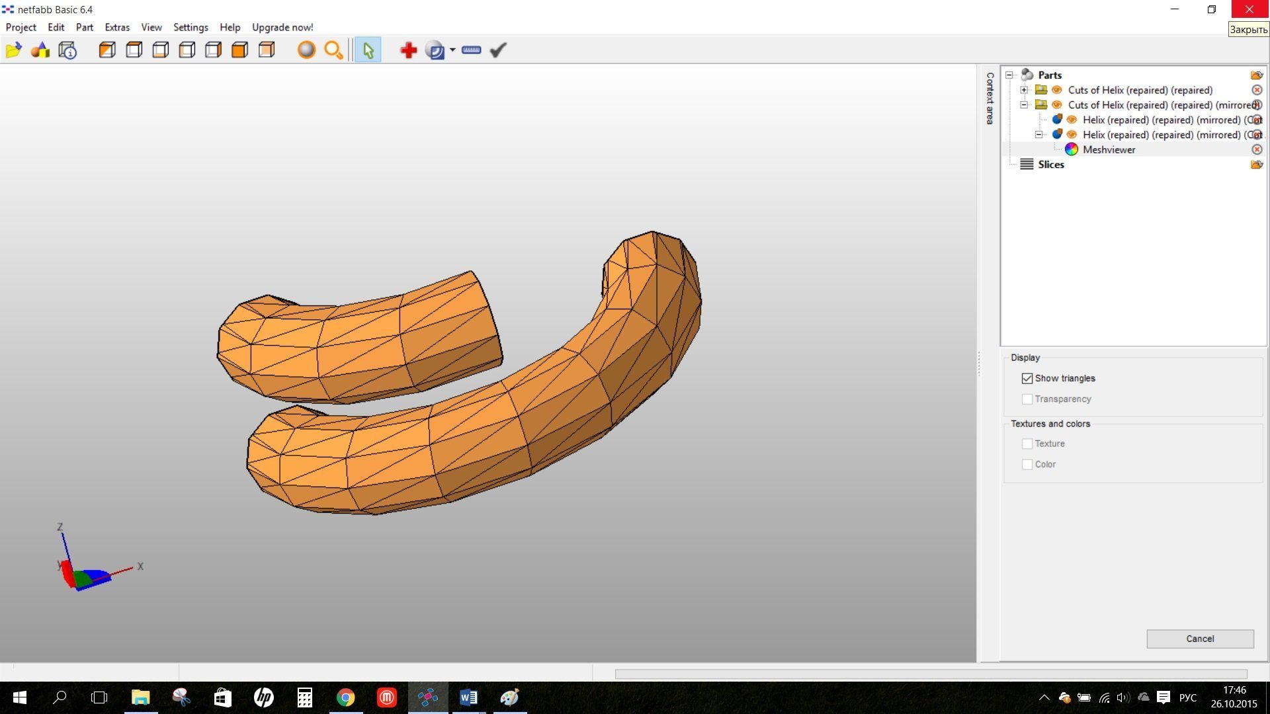Select the isometric view cube with diagonal orange face

click(107, 50)
